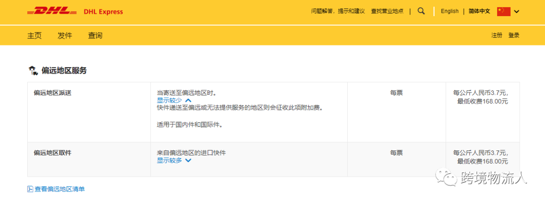Click 每票 in the 偏远地区派送 row

point(396,93)
